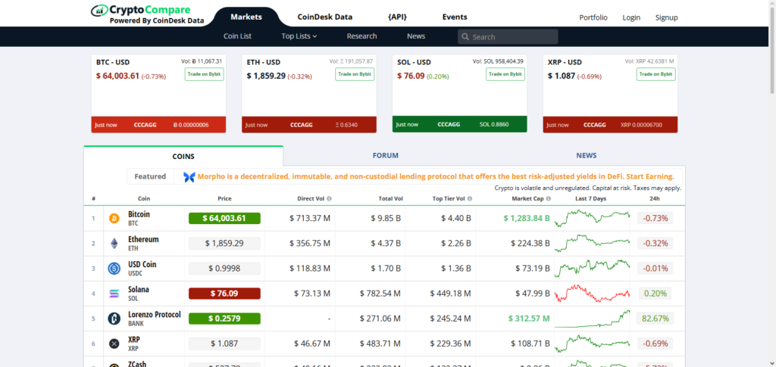Viewport: 776px width, 367px height.
Task: Open the Events tab
Action: click(455, 17)
